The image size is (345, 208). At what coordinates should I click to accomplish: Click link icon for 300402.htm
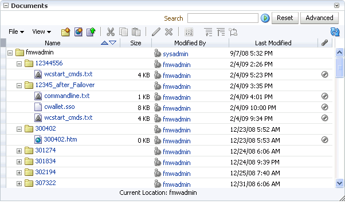pyautogui.click(x=325, y=140)
